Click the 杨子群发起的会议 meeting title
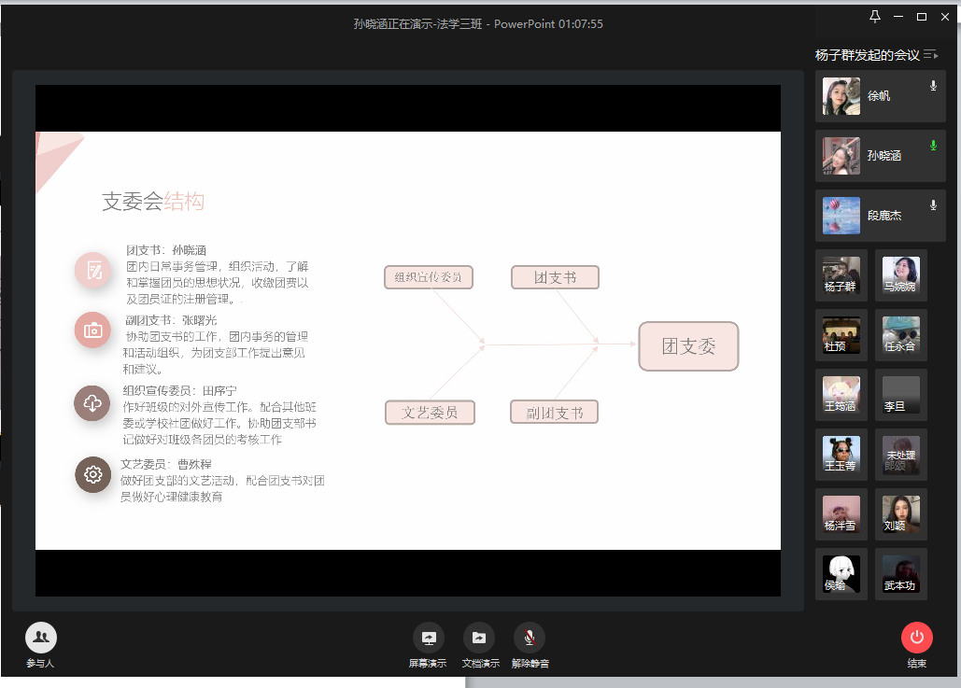This screenshot has width=961, height=688. 867,56
